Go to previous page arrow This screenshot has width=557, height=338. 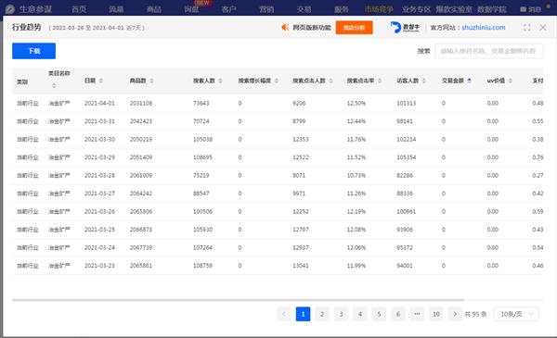point(284,314)
